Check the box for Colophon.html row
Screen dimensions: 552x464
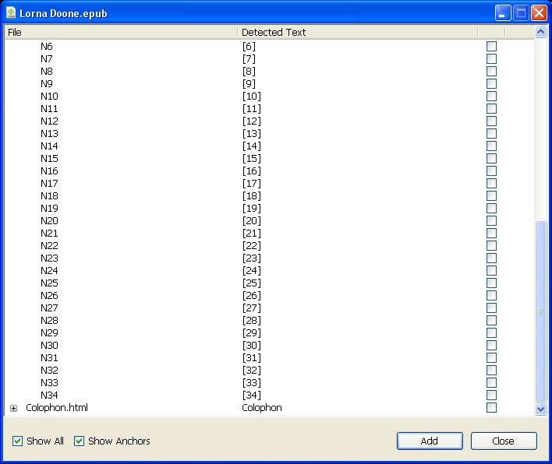coord(491,408)
